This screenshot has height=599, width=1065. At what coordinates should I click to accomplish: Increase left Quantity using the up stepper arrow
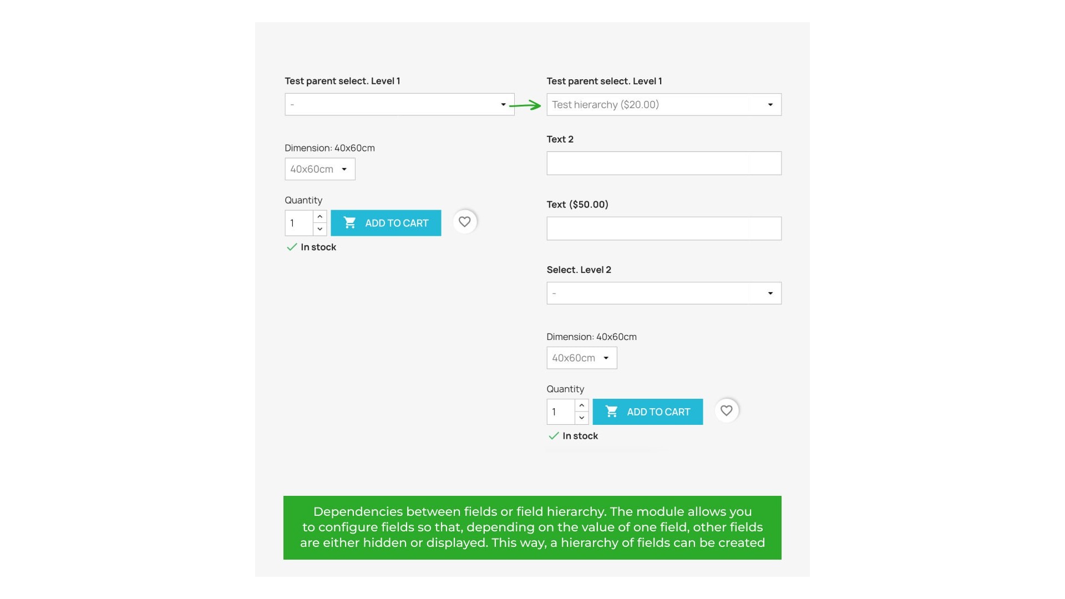pyautogui.click(x=319, y=216)
